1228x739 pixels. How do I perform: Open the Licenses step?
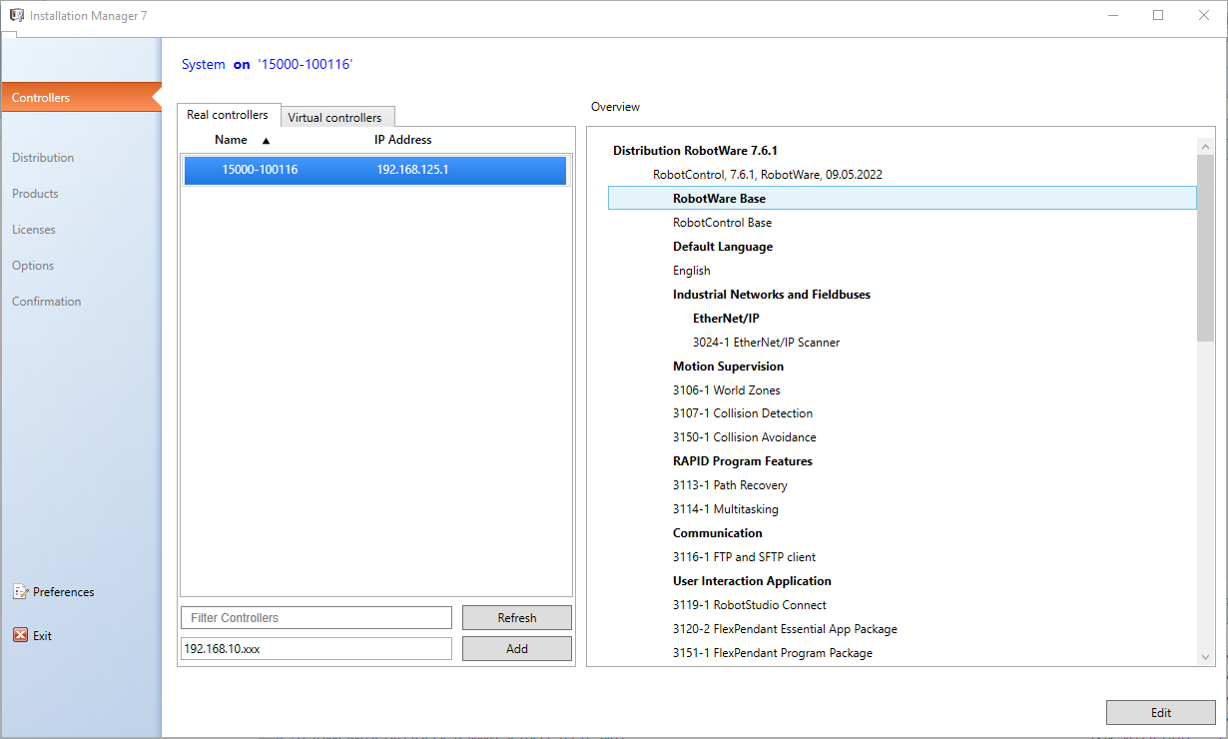[34, 230]
